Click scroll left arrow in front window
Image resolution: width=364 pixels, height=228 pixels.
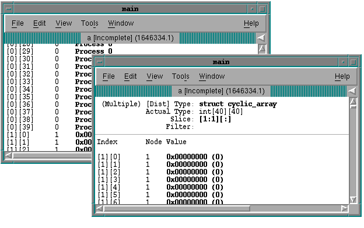(x=99, y=209)
